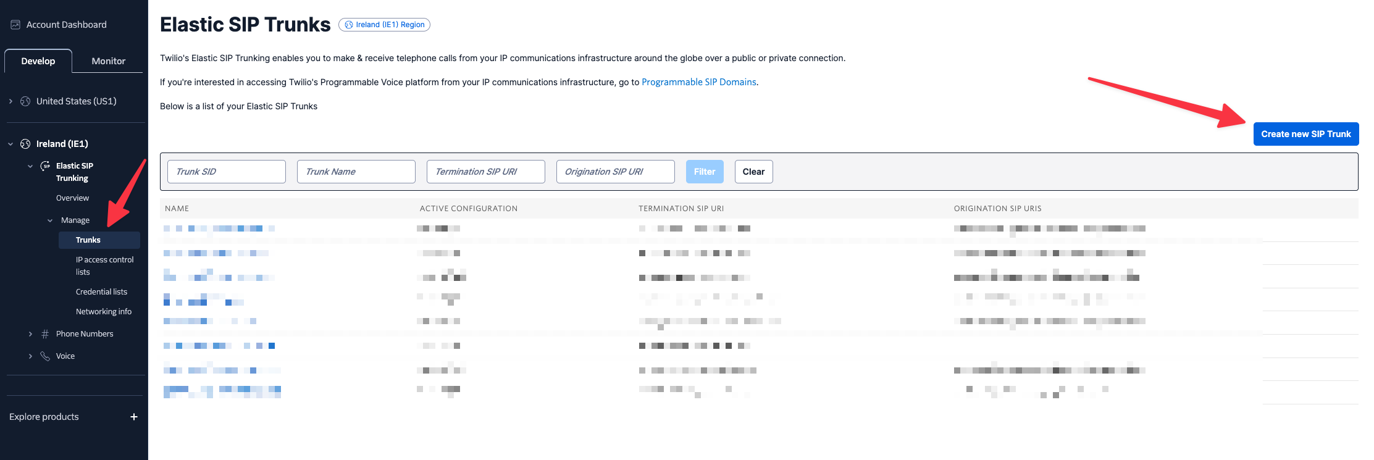Screen dimensions: 1374x460
Task: Collapse the Ireland (IE1) section
Action: (x=10, y=144)
